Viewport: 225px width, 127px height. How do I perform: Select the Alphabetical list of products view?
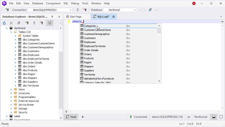99,79
